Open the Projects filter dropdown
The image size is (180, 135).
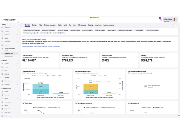(x=139, y=30)
